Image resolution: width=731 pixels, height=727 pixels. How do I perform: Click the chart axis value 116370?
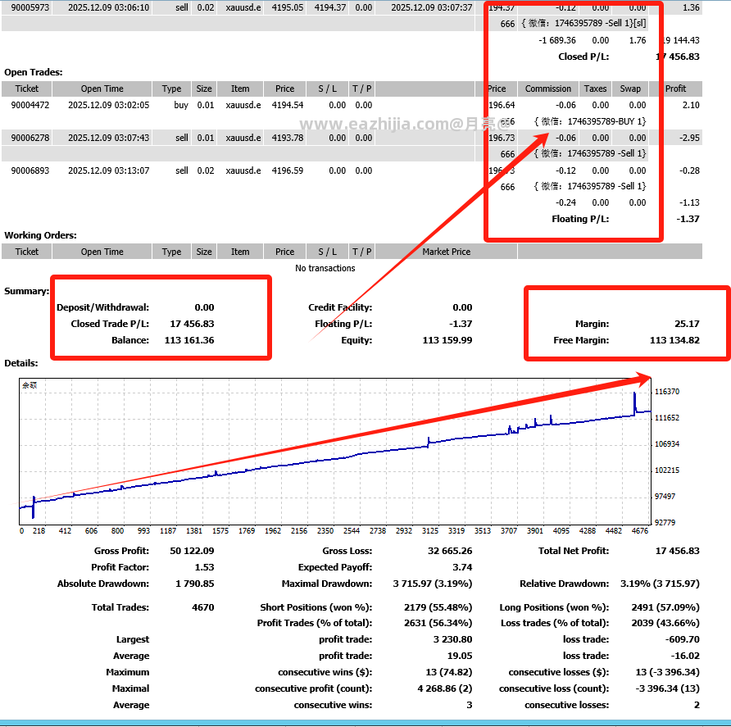[666, 392]
